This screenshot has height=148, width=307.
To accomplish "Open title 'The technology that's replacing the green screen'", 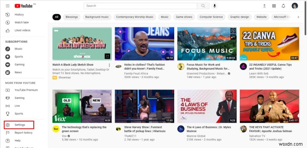I will point(84,129).
